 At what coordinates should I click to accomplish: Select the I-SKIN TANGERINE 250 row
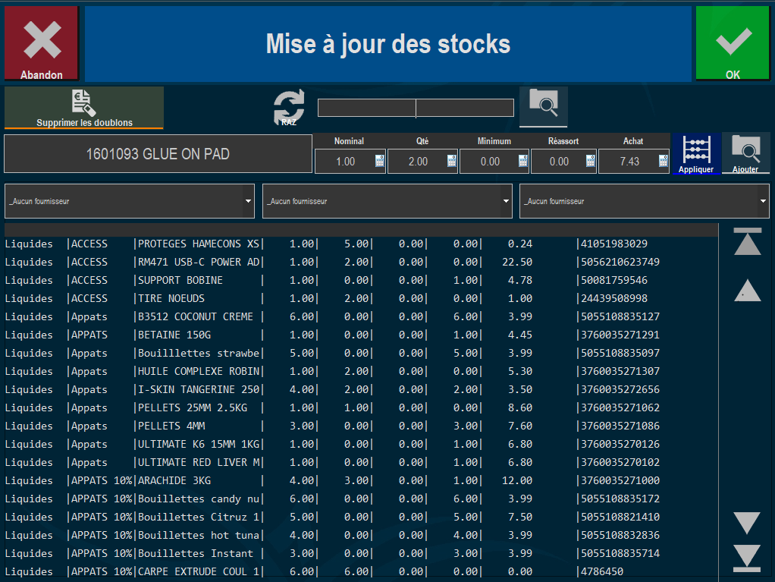pos(361,390)
